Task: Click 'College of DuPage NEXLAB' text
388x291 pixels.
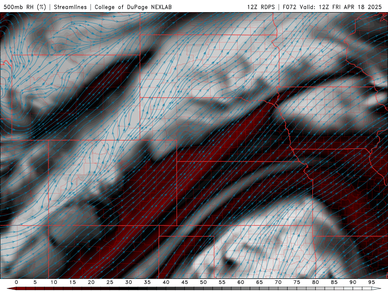Action: (133, 7)
